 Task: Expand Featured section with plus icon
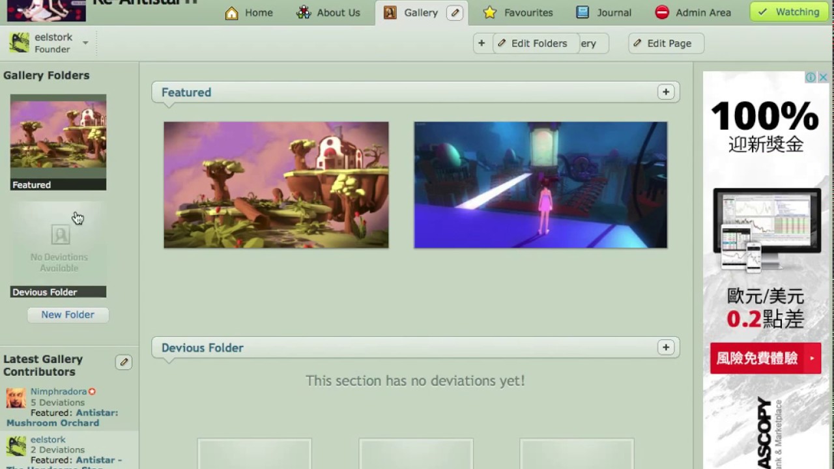tap(666, 92)
